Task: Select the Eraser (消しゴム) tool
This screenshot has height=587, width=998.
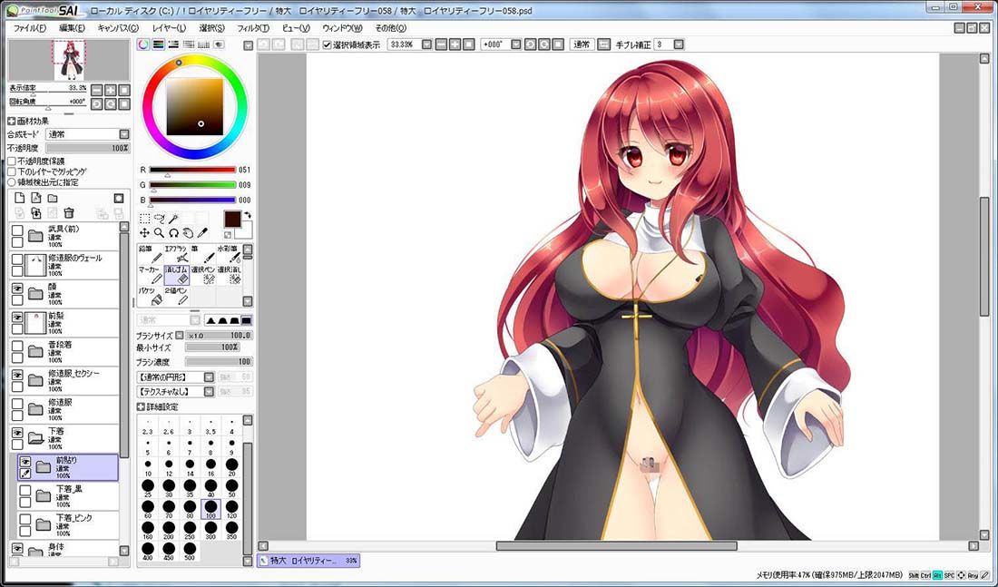Action: click(176, 275)
